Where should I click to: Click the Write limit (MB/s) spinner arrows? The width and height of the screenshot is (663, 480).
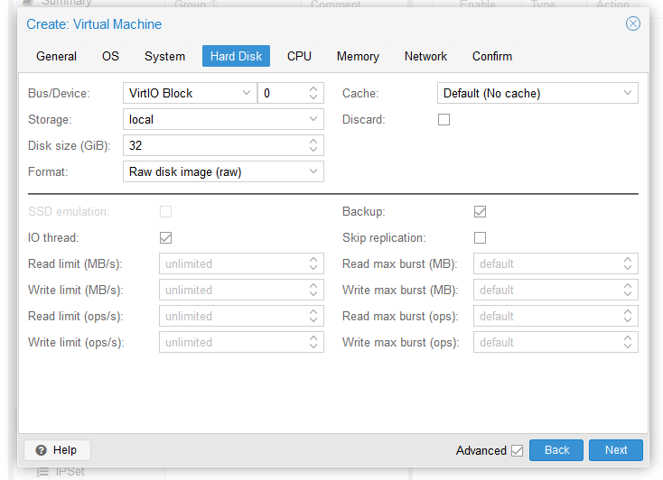pos(313,291)
